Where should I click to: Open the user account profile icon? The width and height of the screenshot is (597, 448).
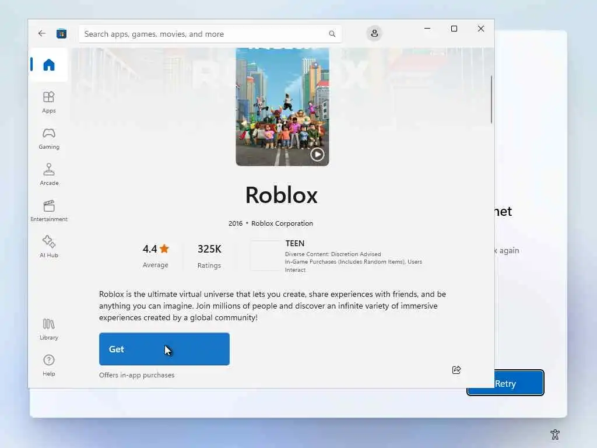pyautogui.click(x=374, y=33)
